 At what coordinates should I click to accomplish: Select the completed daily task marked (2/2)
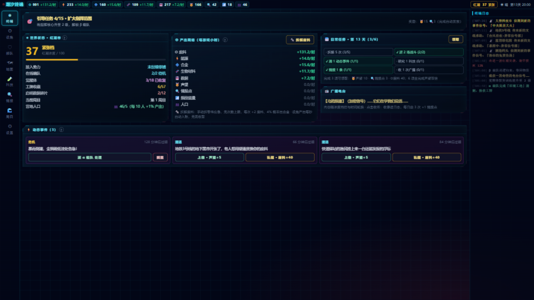tap(429, 52)
